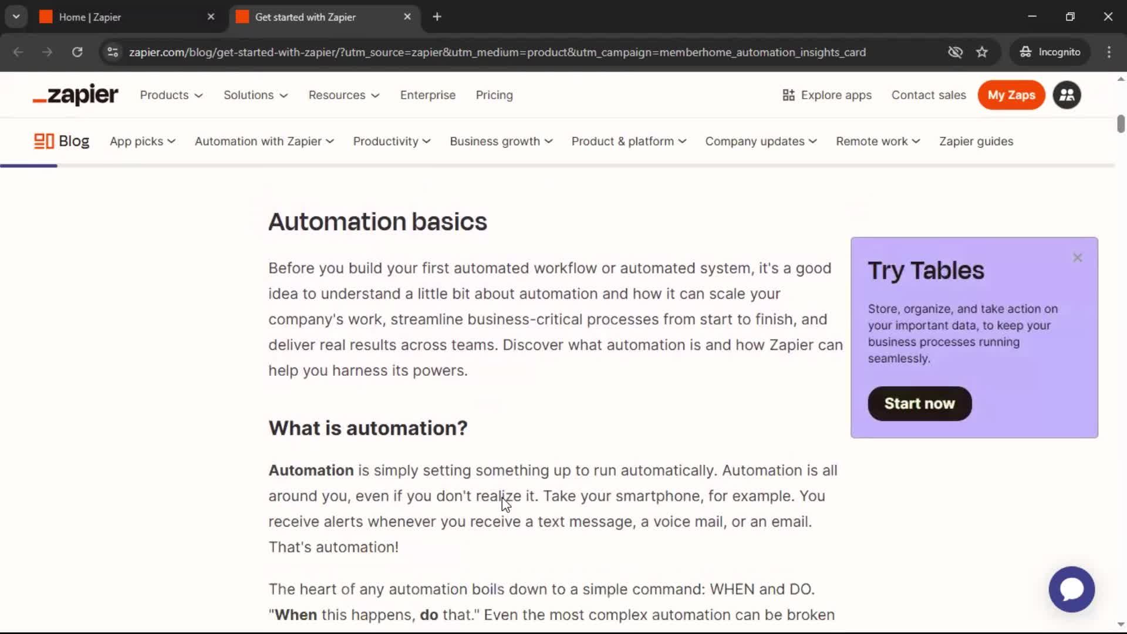This screenshot has width=1127, height=634.
Task: Click the Incognito indicator button
Action: coord(1050,52)
